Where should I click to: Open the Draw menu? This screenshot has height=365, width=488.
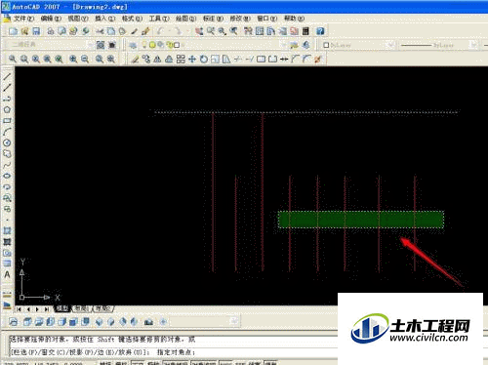click(x=185, y=19)
